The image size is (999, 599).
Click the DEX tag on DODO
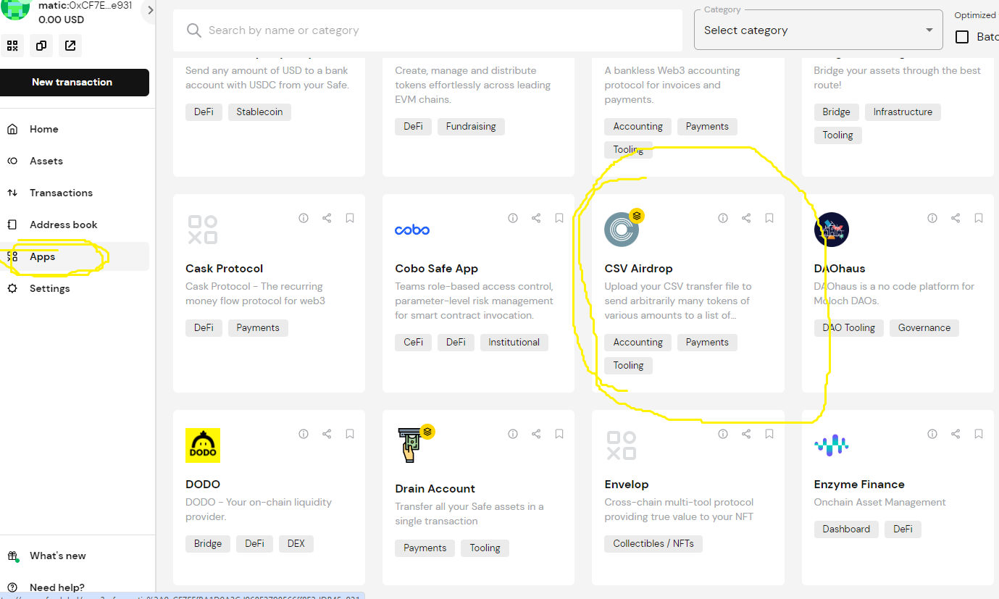(296, 544)
